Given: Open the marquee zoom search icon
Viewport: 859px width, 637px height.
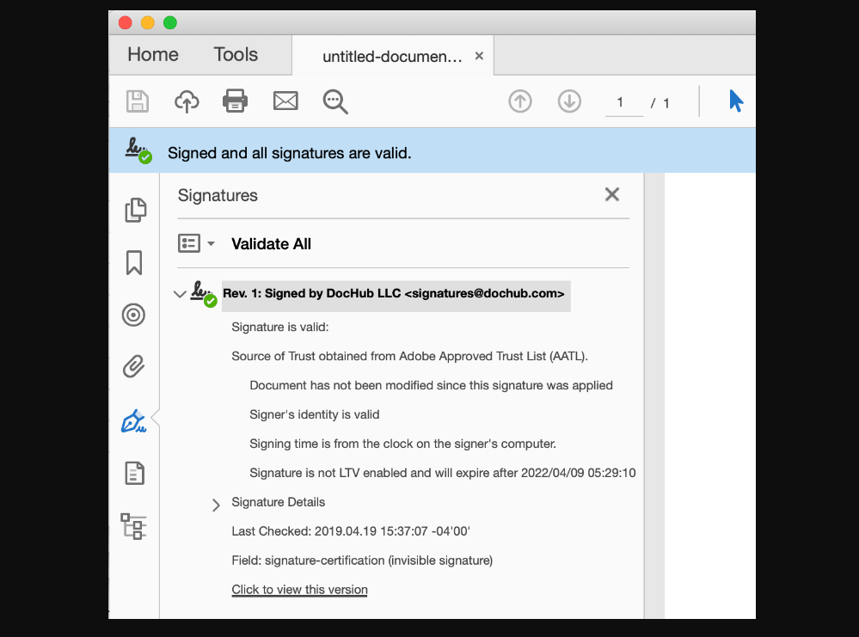Looking at the screenshot, I should tap(335, 101).
